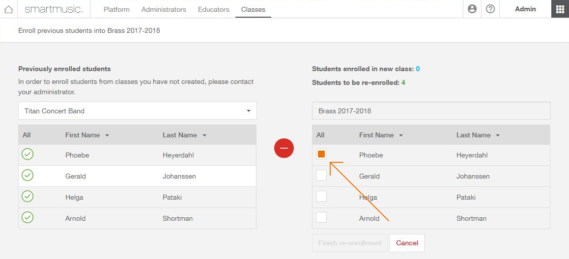569x259 pixels.
Task: Check Gerald Johanssen's checkbox in Brass list
Action: (321, 175)
